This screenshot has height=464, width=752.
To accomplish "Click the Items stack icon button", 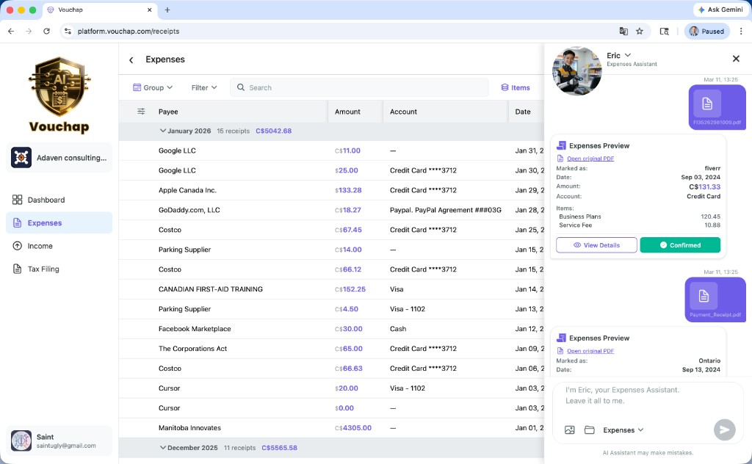I will (516, 87).
